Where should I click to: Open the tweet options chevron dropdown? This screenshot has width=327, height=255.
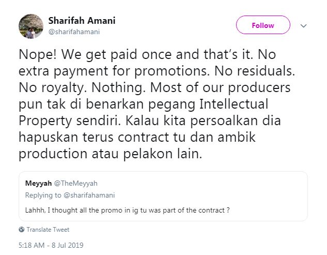click(304, 25)
